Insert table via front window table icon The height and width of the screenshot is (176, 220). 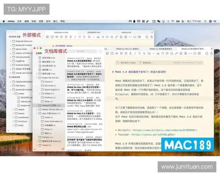point(199,53)
